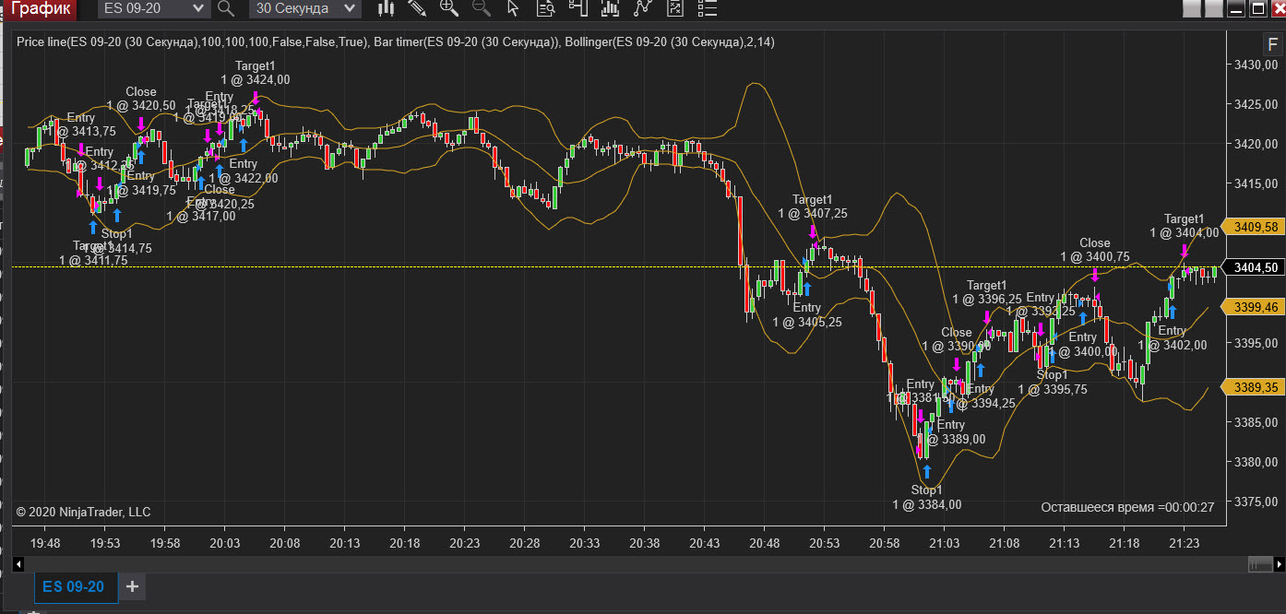Viewport: 1286px width, 614px height.
Task: Click the zoom out magnifier
Action: (x=481, y=8)
